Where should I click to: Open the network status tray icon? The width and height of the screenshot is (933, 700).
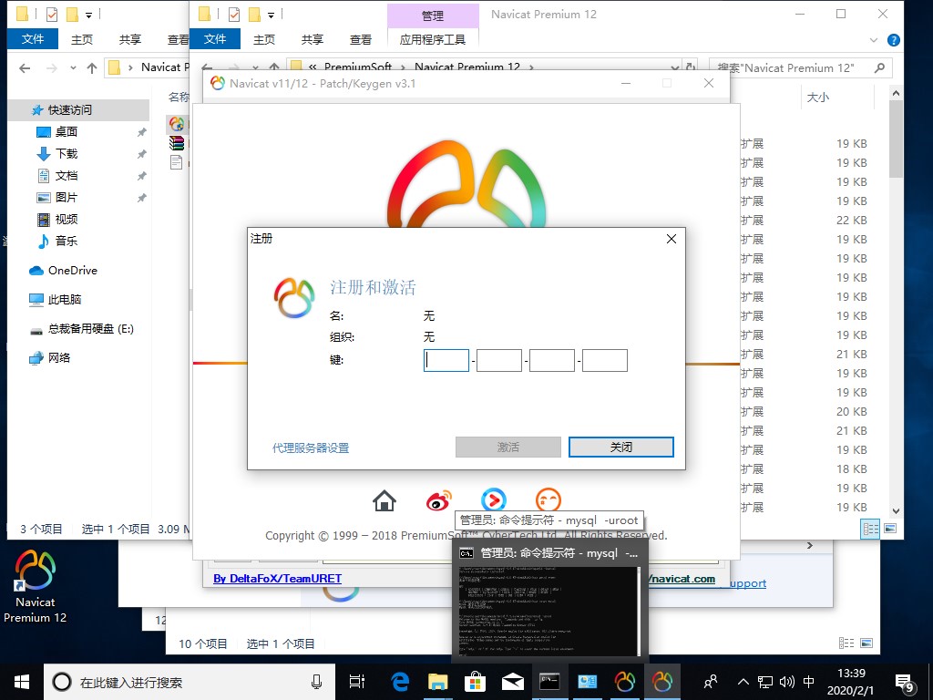pos(765,682)
